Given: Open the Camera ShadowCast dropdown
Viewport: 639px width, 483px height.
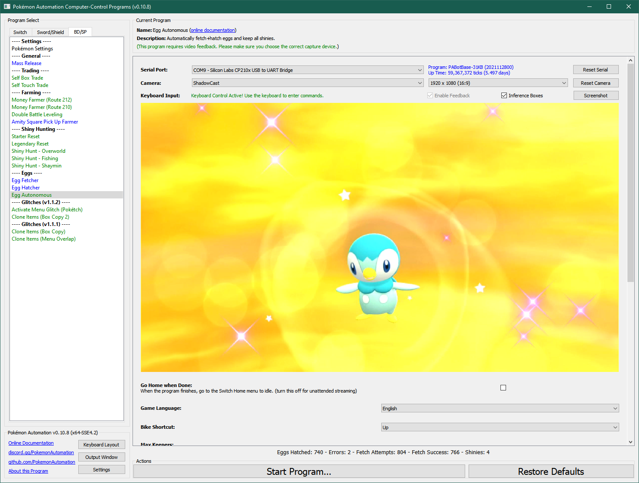Looking at the screenshot, I should 307,83.
